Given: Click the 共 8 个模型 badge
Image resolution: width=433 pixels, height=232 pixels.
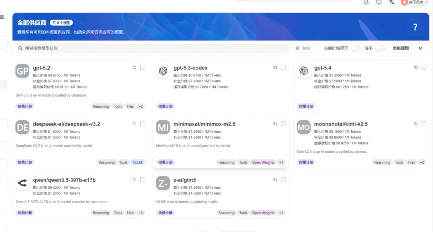Looking at the screenshot, I should [x=61, y=22].
